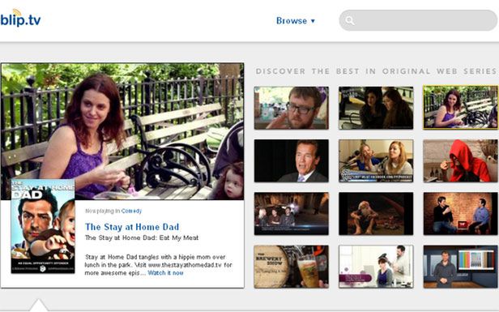Click the search magnifier icon
Image resolution: width=499 pixels, height=312 pixels.
(350, 21)
